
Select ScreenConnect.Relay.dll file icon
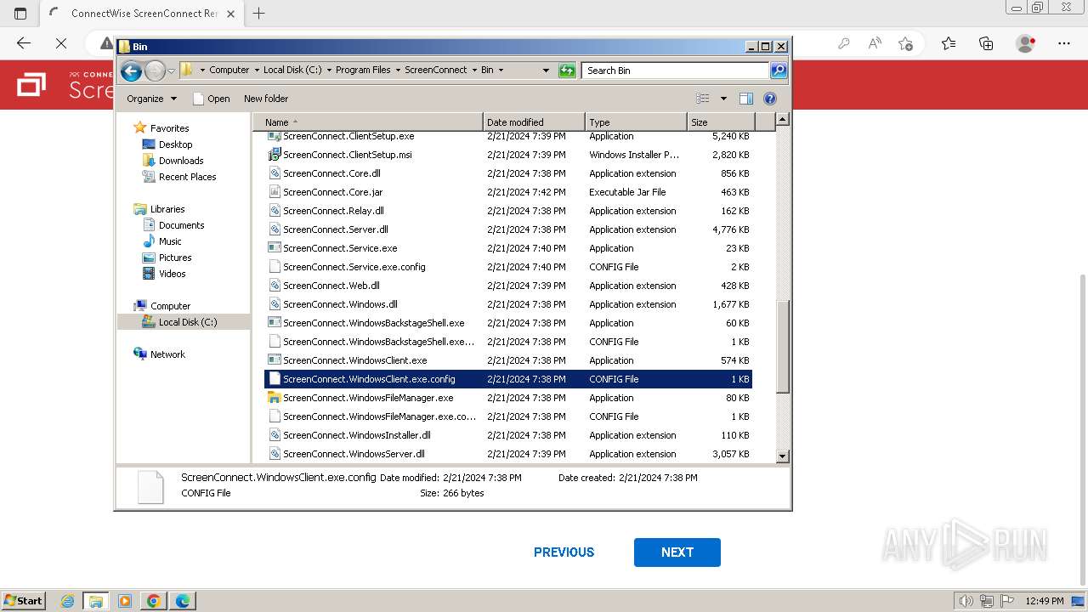pyautogui.click(x=275, y=211)
